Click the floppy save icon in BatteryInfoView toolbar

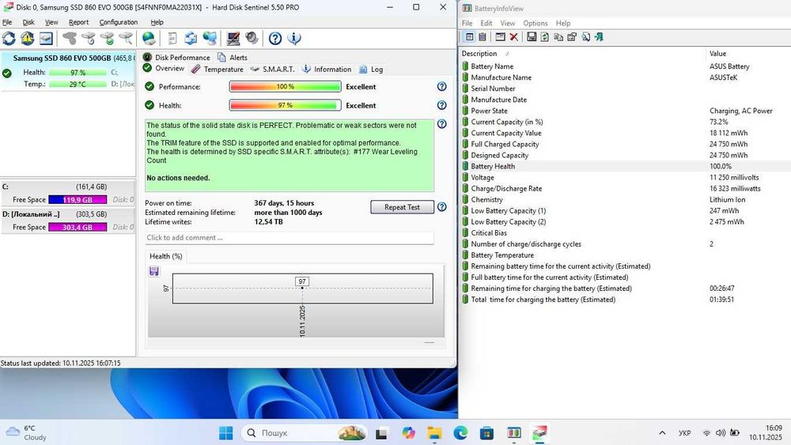pos(532,37)
